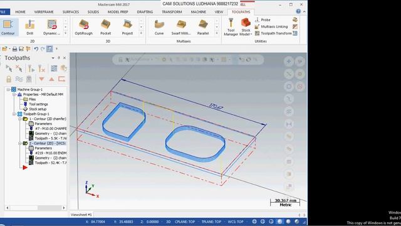The width and height of the screenshot is (401, 226).
Task: Open Toolpaths panel options dropdown arrow
Action: click(53, 58)
